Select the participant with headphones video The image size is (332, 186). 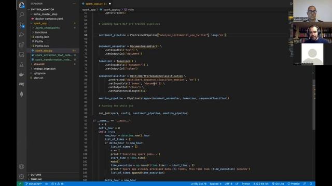[312, 33]
